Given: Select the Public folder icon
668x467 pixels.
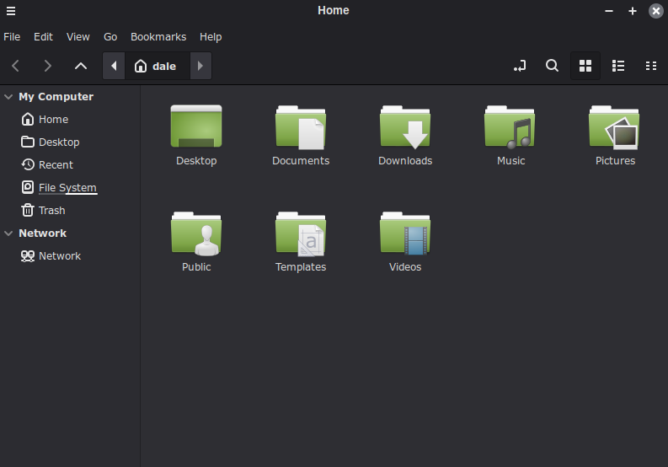Looking at the screenshot, I should 196,234.
